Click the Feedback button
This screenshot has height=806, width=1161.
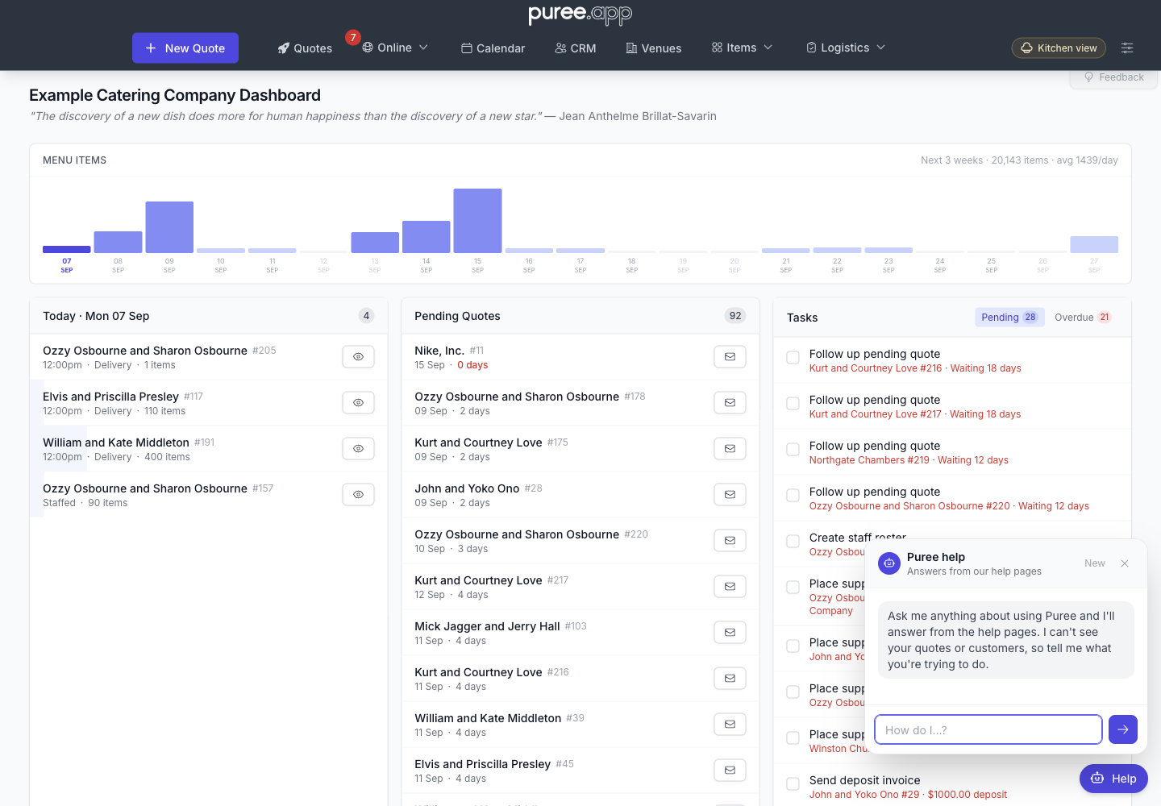[x=1113, y=77]
